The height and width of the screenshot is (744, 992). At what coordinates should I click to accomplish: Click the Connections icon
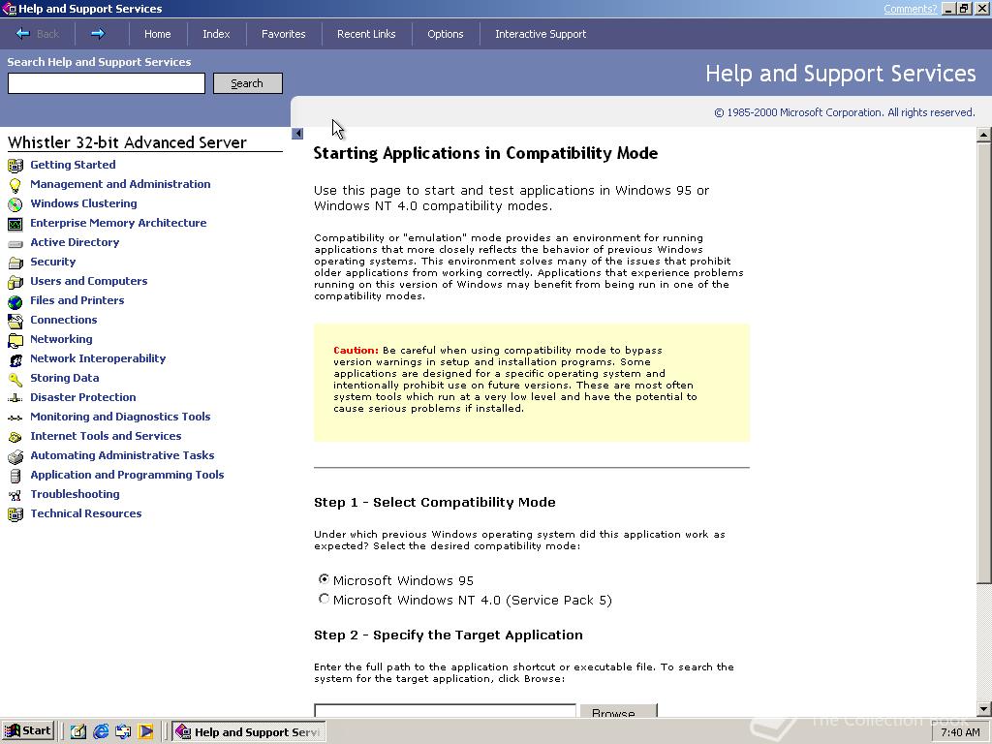point(15,321)
